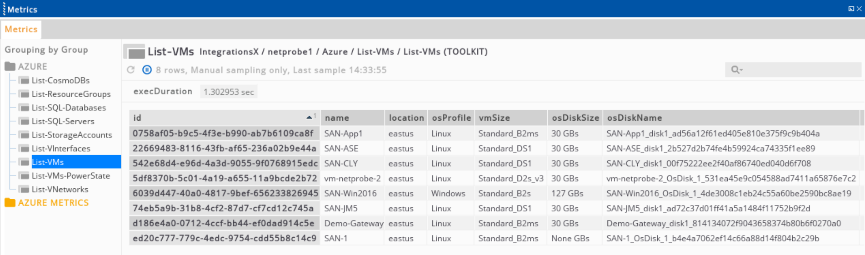This screenshot has height=255, width=865.
Task: Click the AZURE METRICS folder icon
Action: click(x=10, y=202)
